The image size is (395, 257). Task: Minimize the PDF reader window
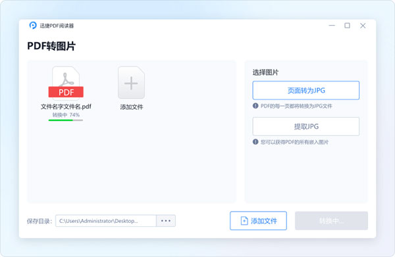coord(332,26)
